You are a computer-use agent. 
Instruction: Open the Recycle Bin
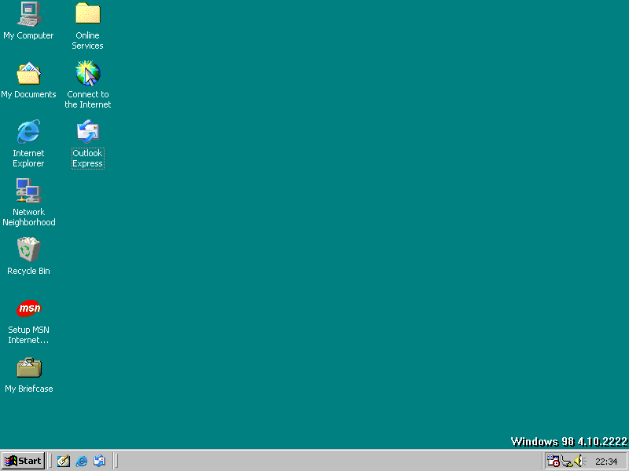[28, 250]
